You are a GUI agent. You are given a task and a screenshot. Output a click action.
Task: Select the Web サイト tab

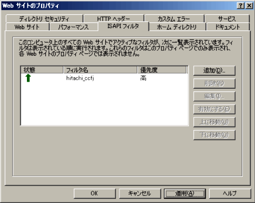coord(27,27)
